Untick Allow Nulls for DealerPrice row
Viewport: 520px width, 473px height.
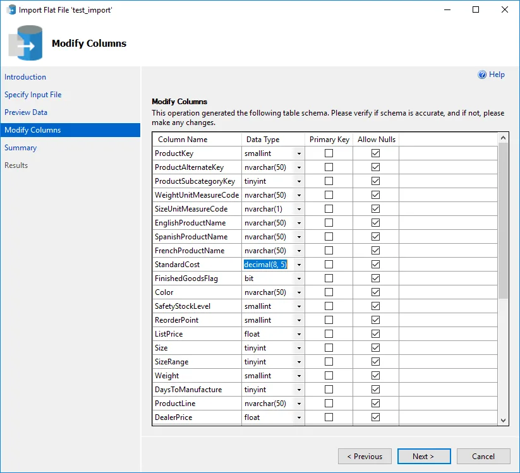pos(375,417)
